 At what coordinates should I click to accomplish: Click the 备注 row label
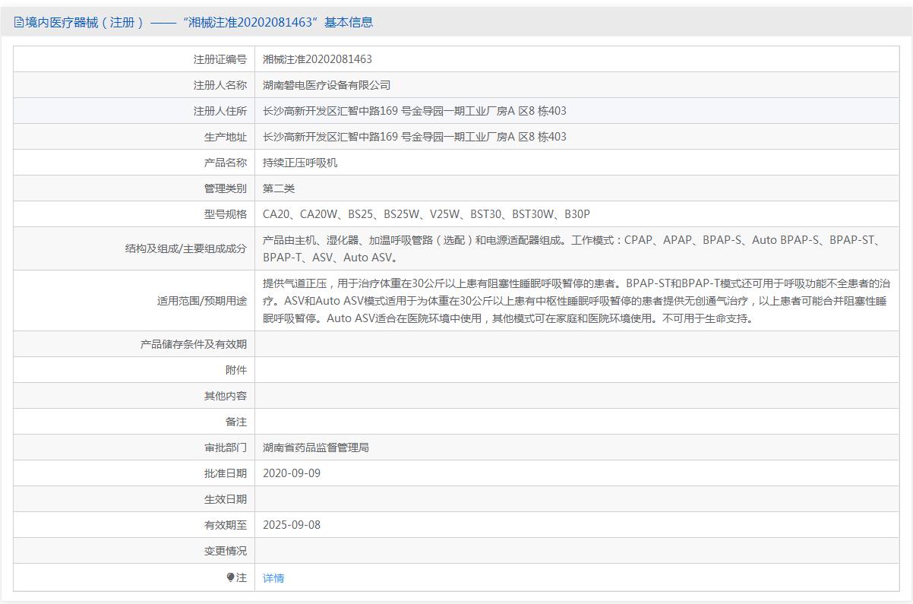(235, 422)
